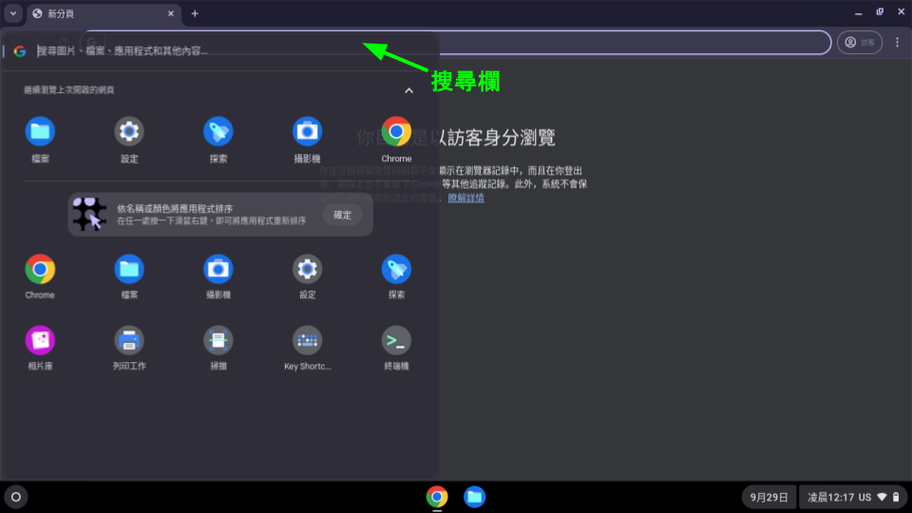Open 攝影機 in the recent apps row
This screenshot has height=513, width=912.
click(307, 132)
